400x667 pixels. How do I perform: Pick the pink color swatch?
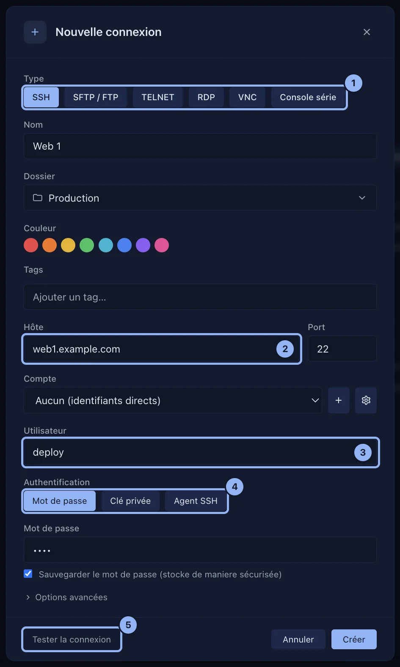coord(162,245)
